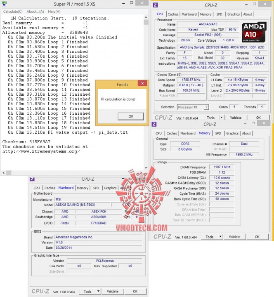Minimize the Super PI window
The height and width of the screenshot is (297, 274).
click(x=123, y=3)
